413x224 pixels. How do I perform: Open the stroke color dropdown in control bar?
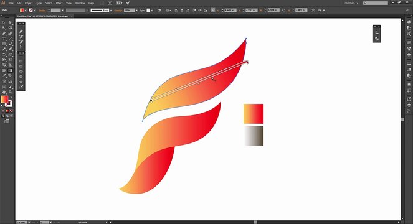click(x=34, y=10)
